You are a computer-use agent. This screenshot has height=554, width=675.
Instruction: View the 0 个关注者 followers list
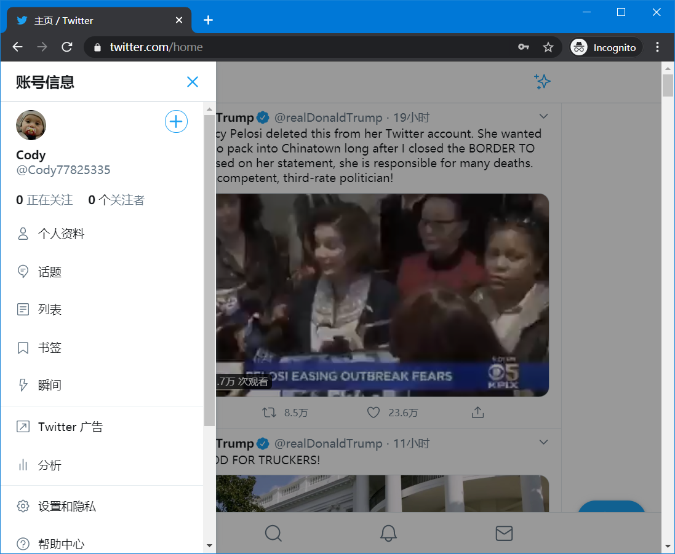click(116, 200)
